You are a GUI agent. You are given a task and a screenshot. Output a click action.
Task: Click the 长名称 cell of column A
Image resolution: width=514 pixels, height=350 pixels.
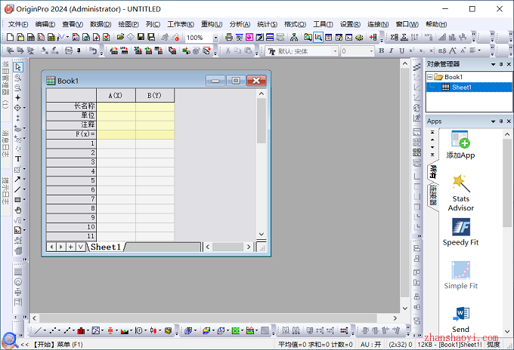click(x=116, y=106)
